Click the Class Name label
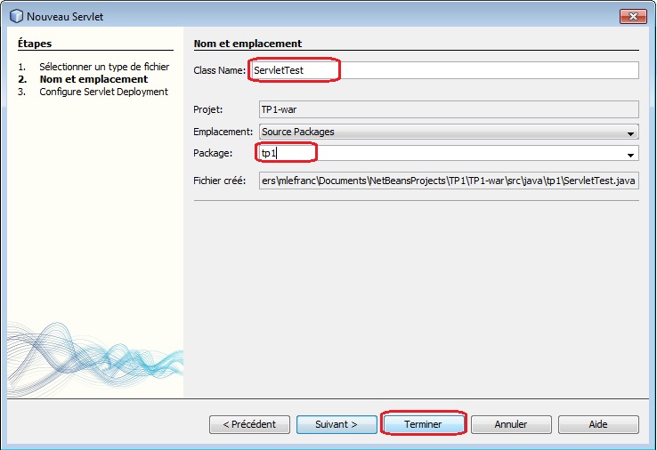The image size is (657, 450). click(x=219, y=70)
